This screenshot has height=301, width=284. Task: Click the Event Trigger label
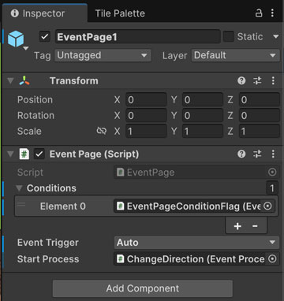[48, 243]
